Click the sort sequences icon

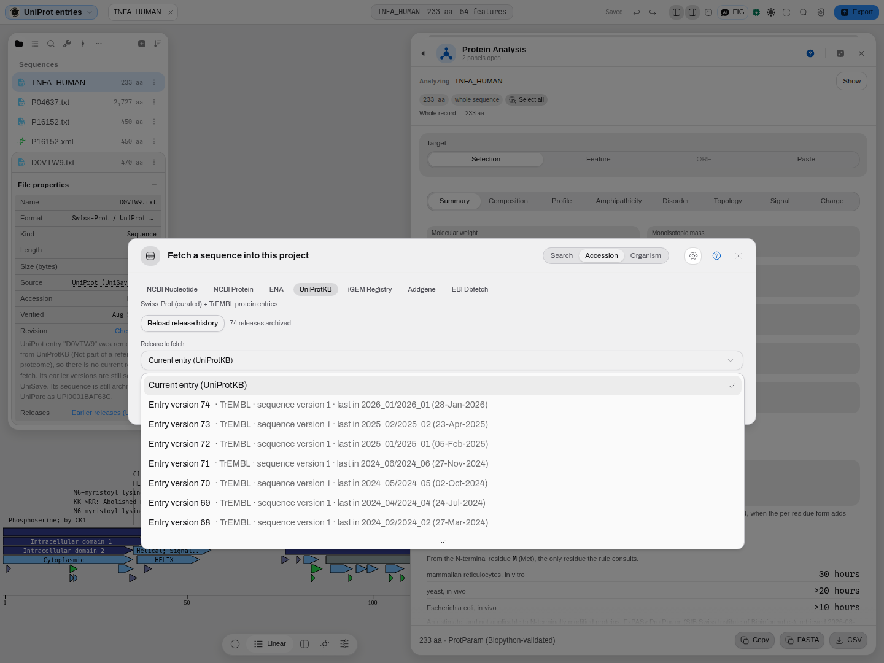(x=158, y=44)
